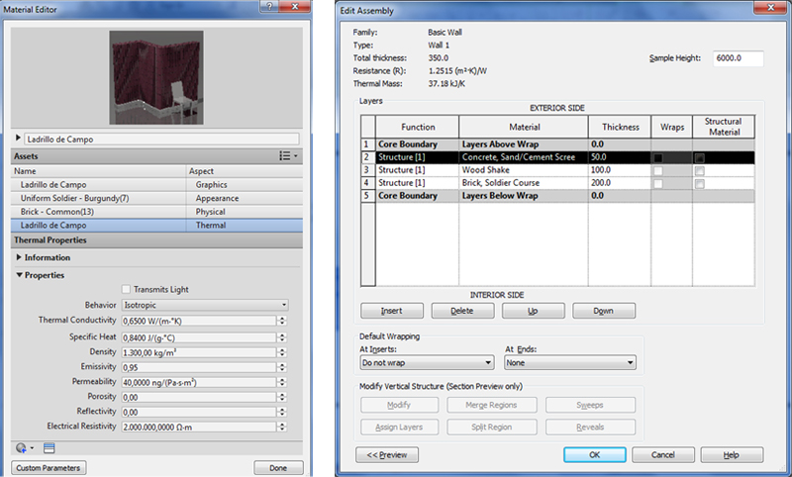Click the Emissivity 0,95 field
Image resolution: width=792 pixels, height=477 pixels.
[199, 367]
